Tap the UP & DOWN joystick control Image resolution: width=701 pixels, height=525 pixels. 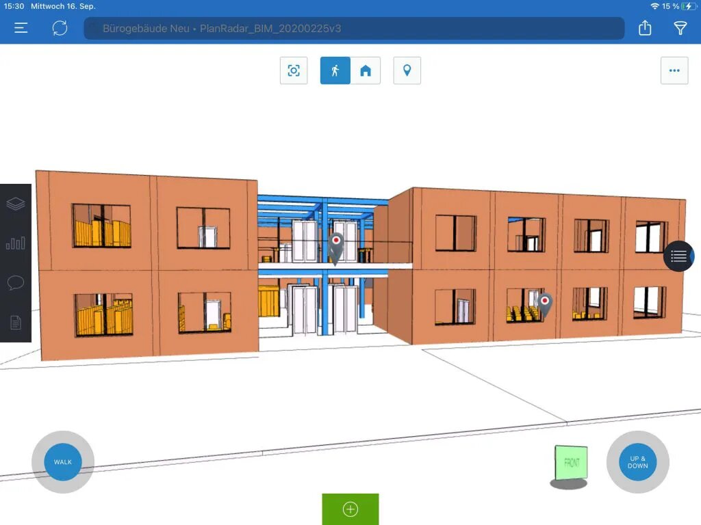pos(637,462)
